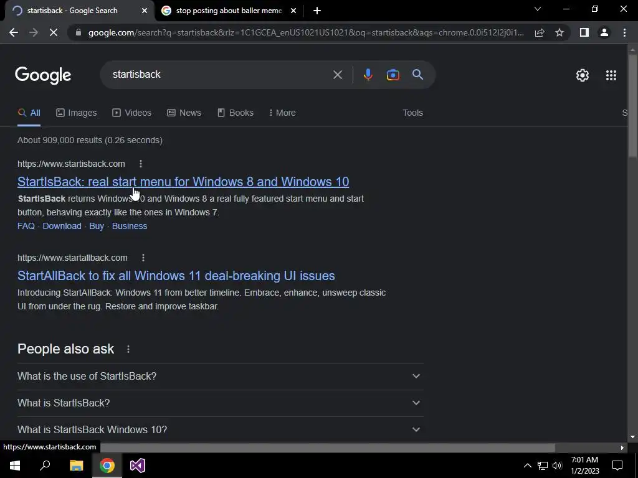Open Windows notification center
Screen dimensions: 638x478
(x=617, y=466)
